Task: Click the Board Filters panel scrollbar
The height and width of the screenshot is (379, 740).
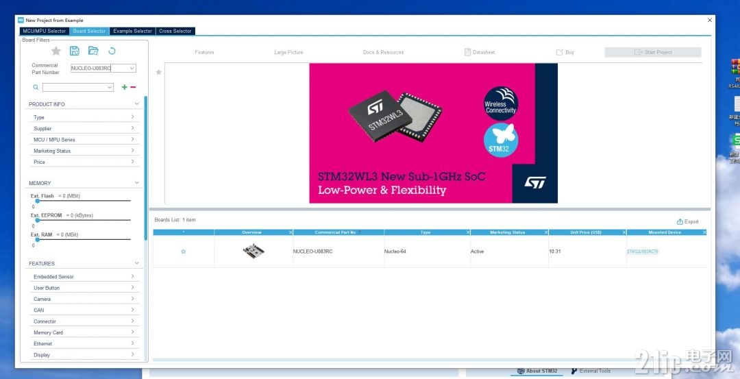Action: click(x=146, y=167)
